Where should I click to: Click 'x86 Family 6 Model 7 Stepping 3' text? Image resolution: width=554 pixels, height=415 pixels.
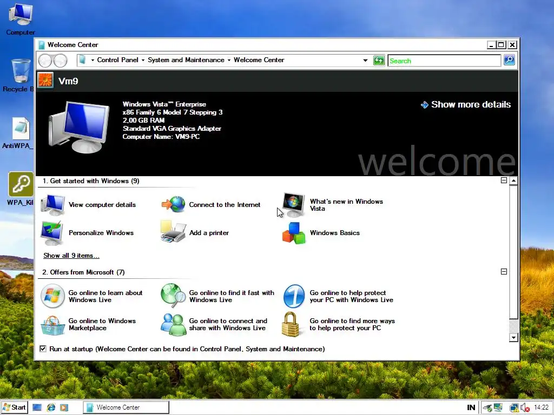(x=173, y=112)
